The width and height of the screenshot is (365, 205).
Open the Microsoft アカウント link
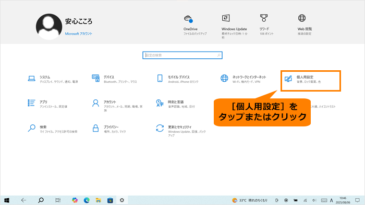(x=78, y=34)
